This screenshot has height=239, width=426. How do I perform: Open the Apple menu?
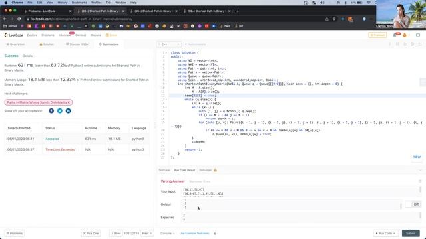click(5, 3)
